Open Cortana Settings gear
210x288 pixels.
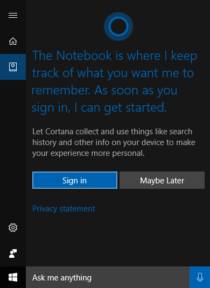point(13,228)
